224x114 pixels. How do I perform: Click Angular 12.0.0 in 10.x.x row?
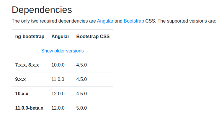coord(58,93)
